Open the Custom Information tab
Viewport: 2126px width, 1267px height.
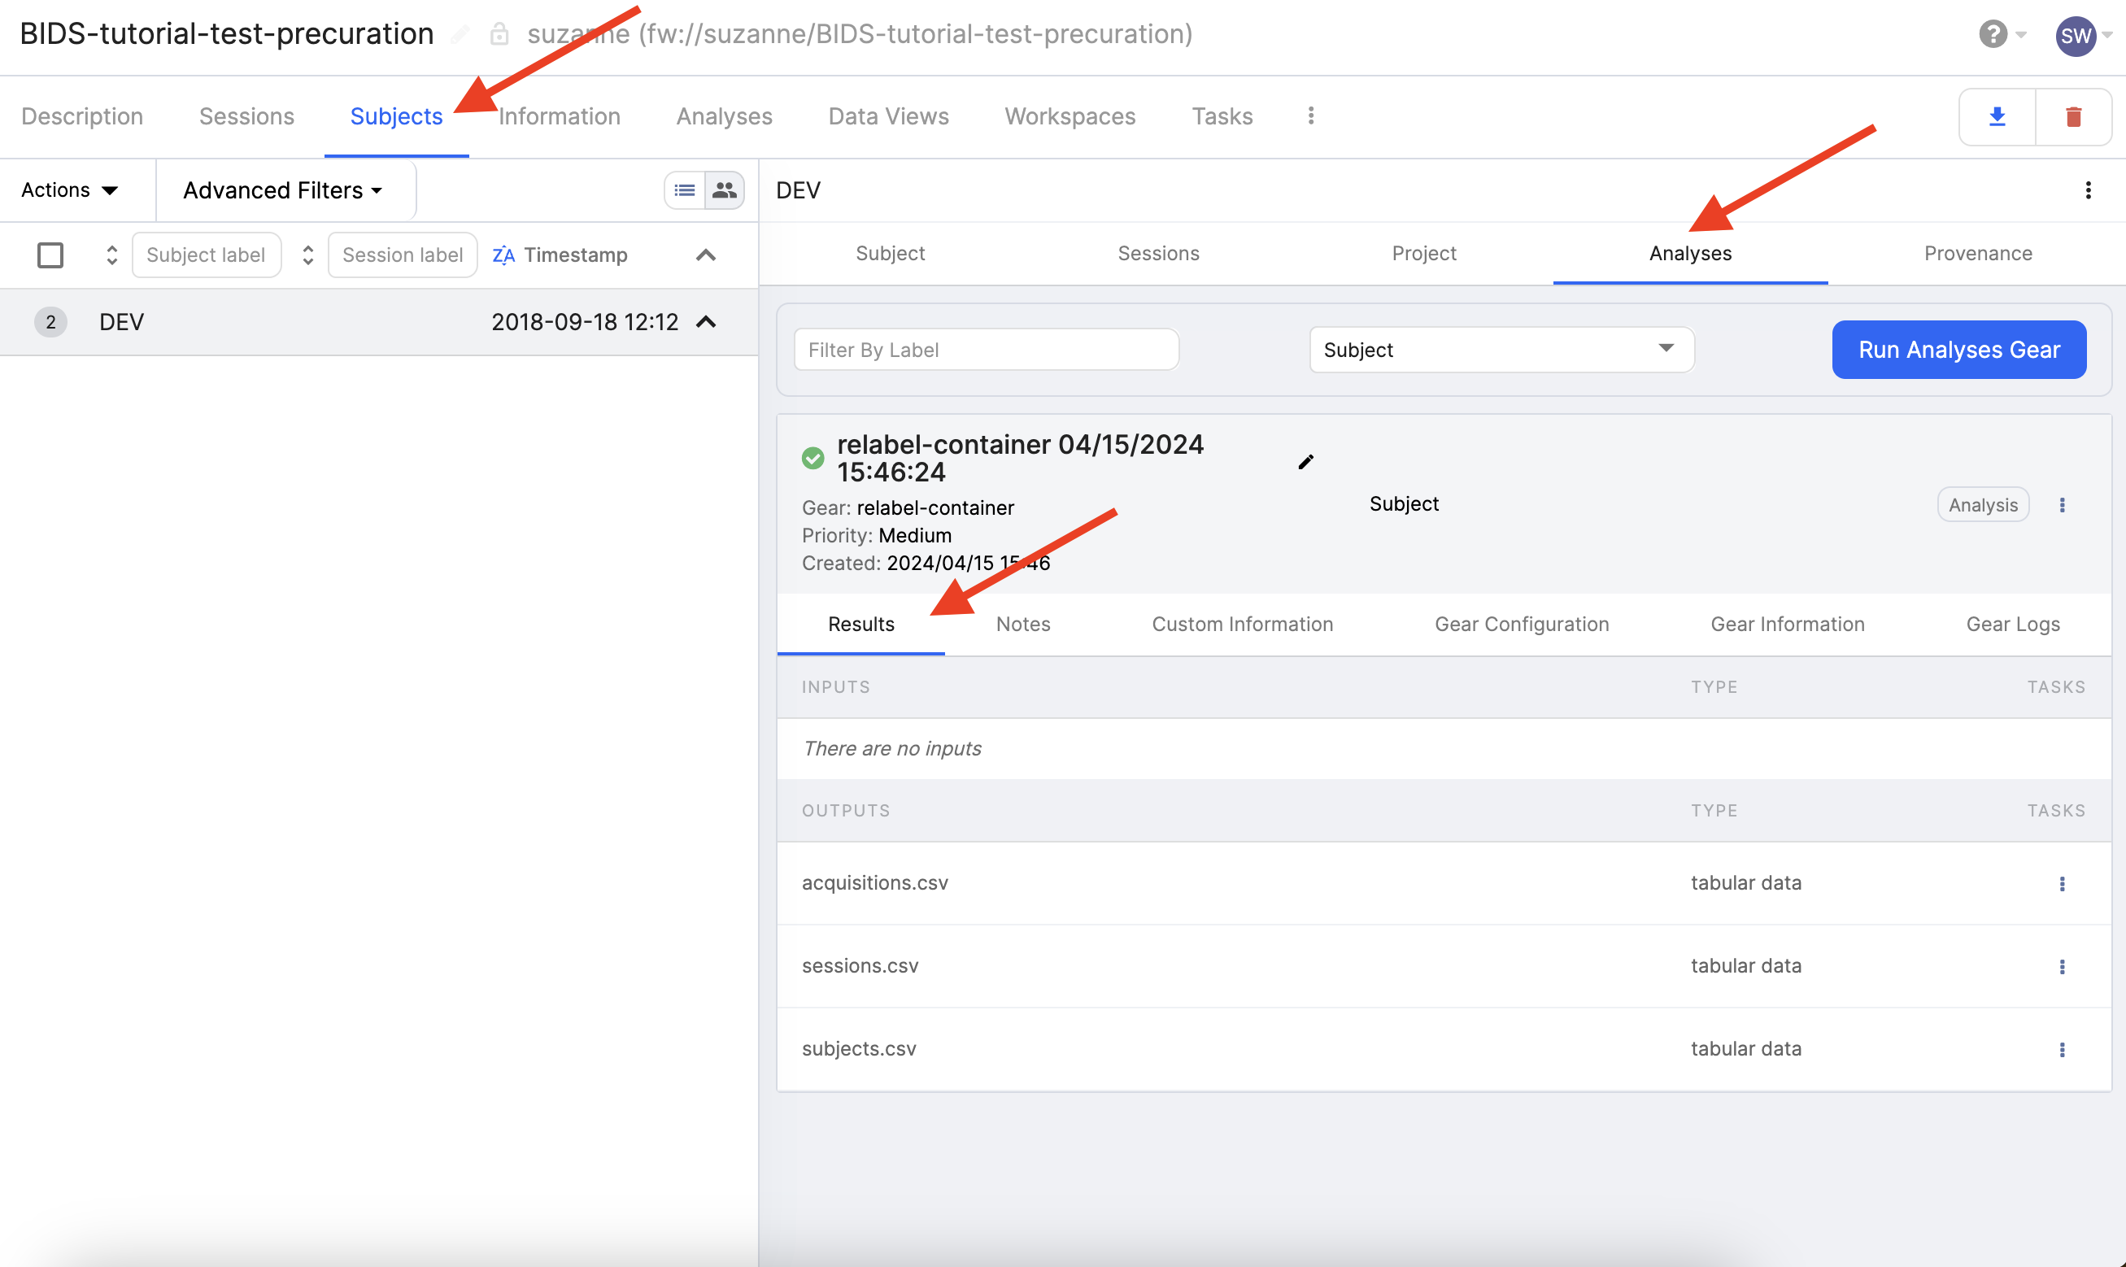pyautogui.click(x=1242, y=624)
